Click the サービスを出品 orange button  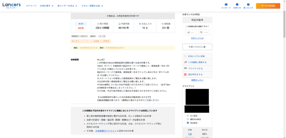point(268,6)
